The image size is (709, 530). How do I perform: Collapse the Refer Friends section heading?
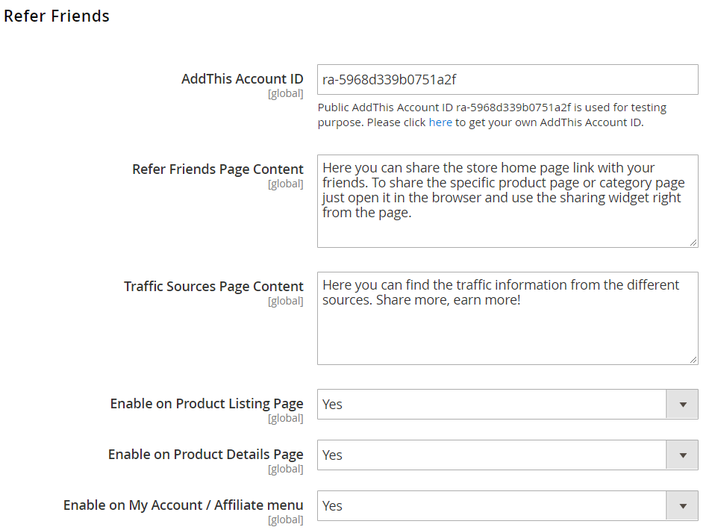click(57, 16)
